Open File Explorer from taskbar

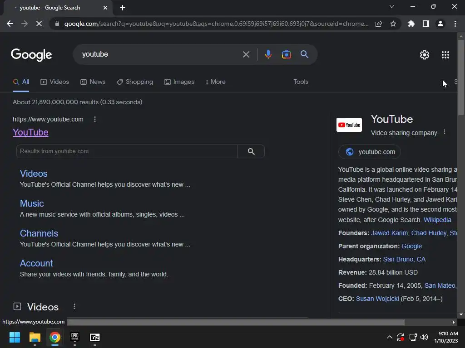coord(35,337)
